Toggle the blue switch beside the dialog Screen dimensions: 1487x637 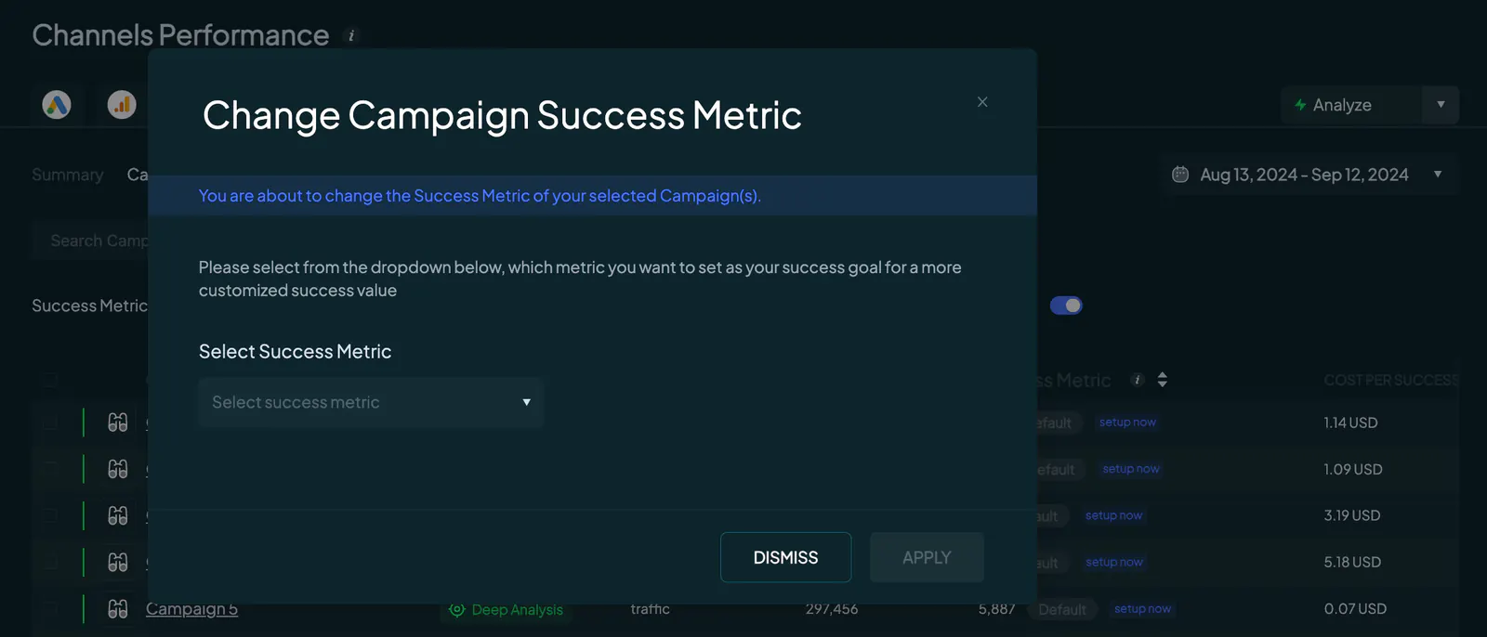coord(1066,305)
